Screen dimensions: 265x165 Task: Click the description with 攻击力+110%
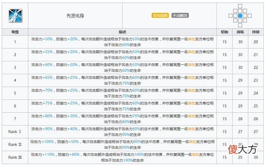coord(123,158)
